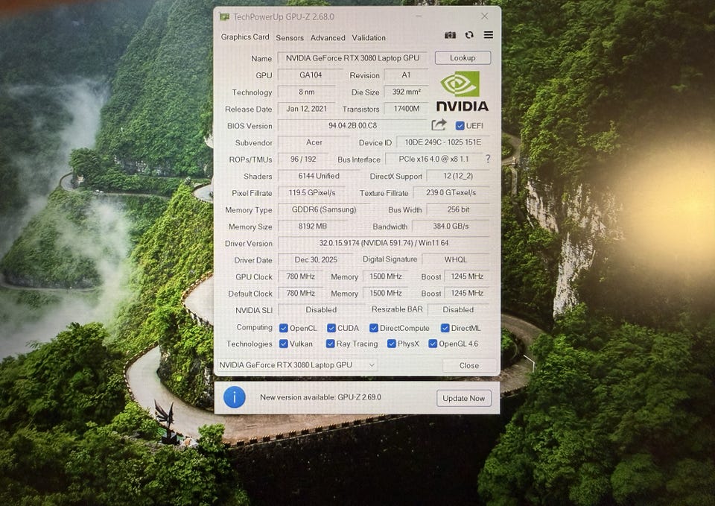Click the Name field value
The height and width of the screenshot is (506, 715).
click(352, 58)
